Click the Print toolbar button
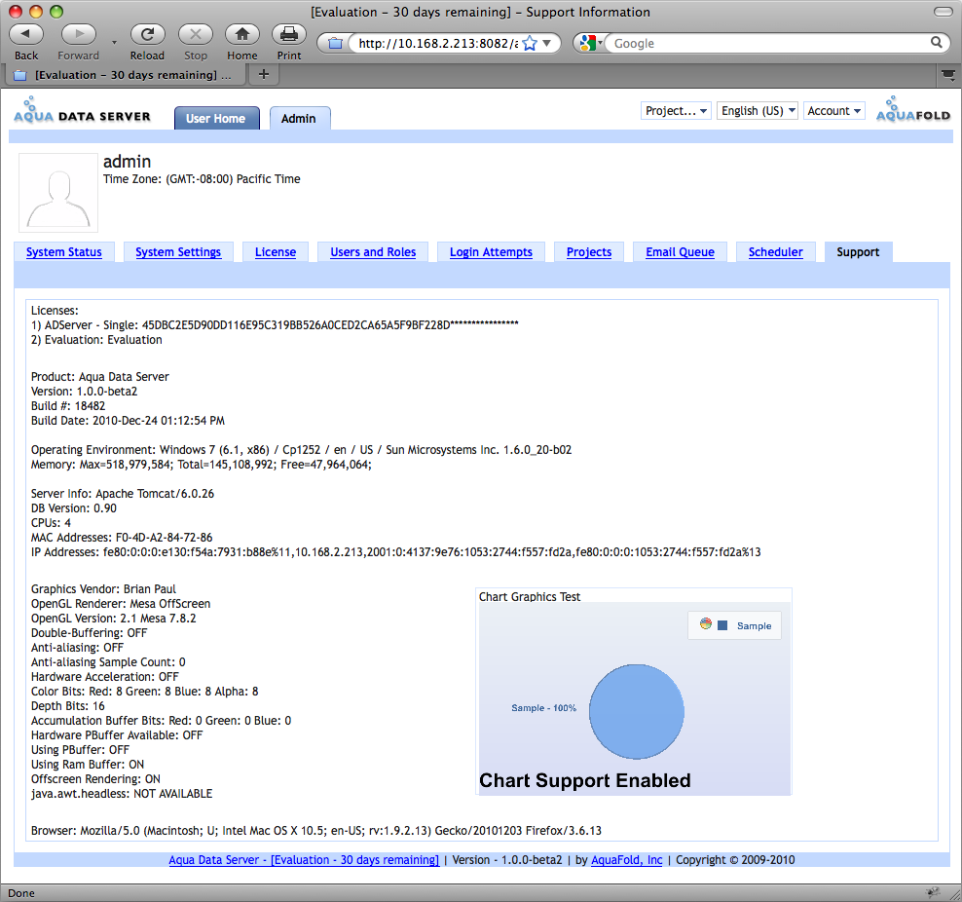 (x=289, y=34)
